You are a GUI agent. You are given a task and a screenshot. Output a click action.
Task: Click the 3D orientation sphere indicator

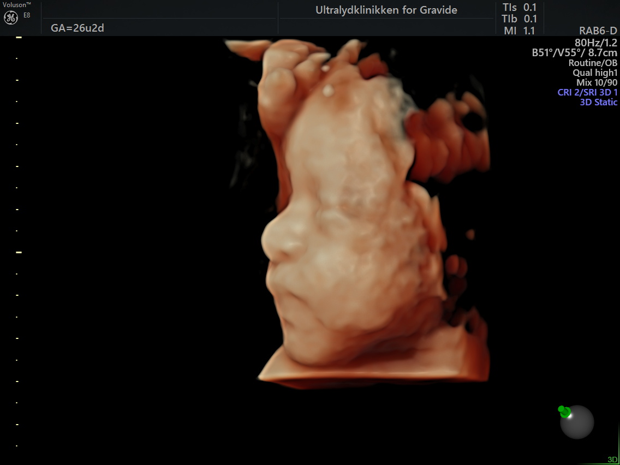(x=577, y=422)
